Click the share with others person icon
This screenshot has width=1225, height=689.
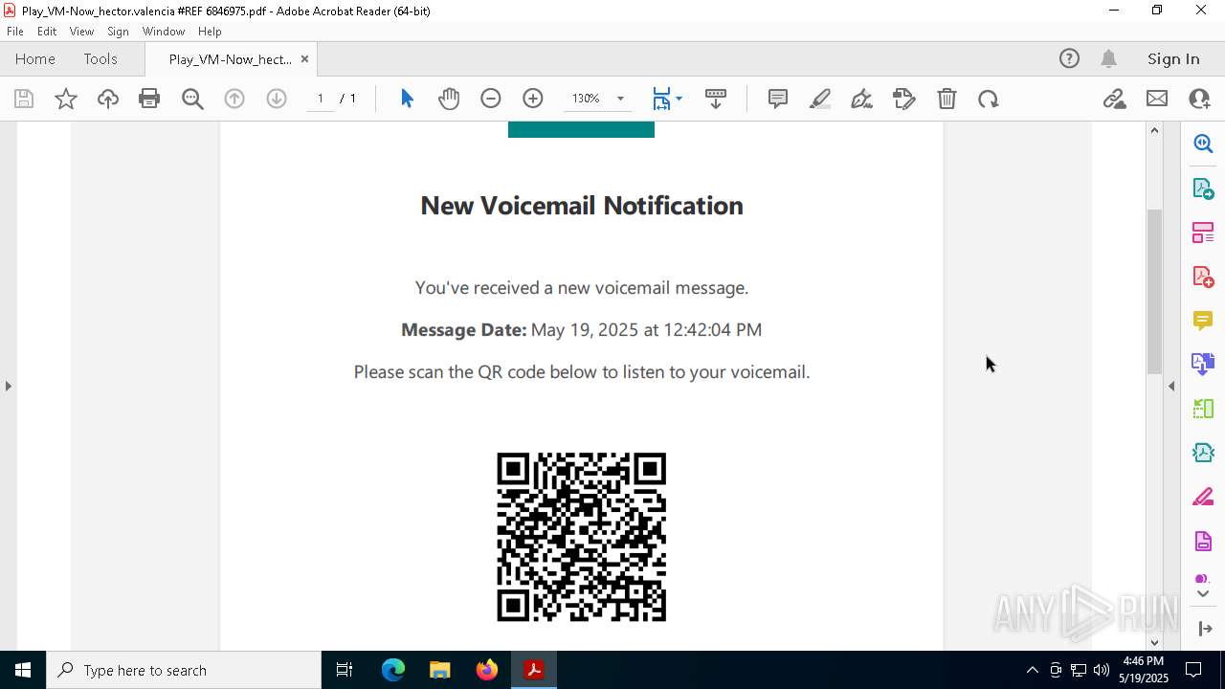pyautogui.click(x=1199, y=99)
